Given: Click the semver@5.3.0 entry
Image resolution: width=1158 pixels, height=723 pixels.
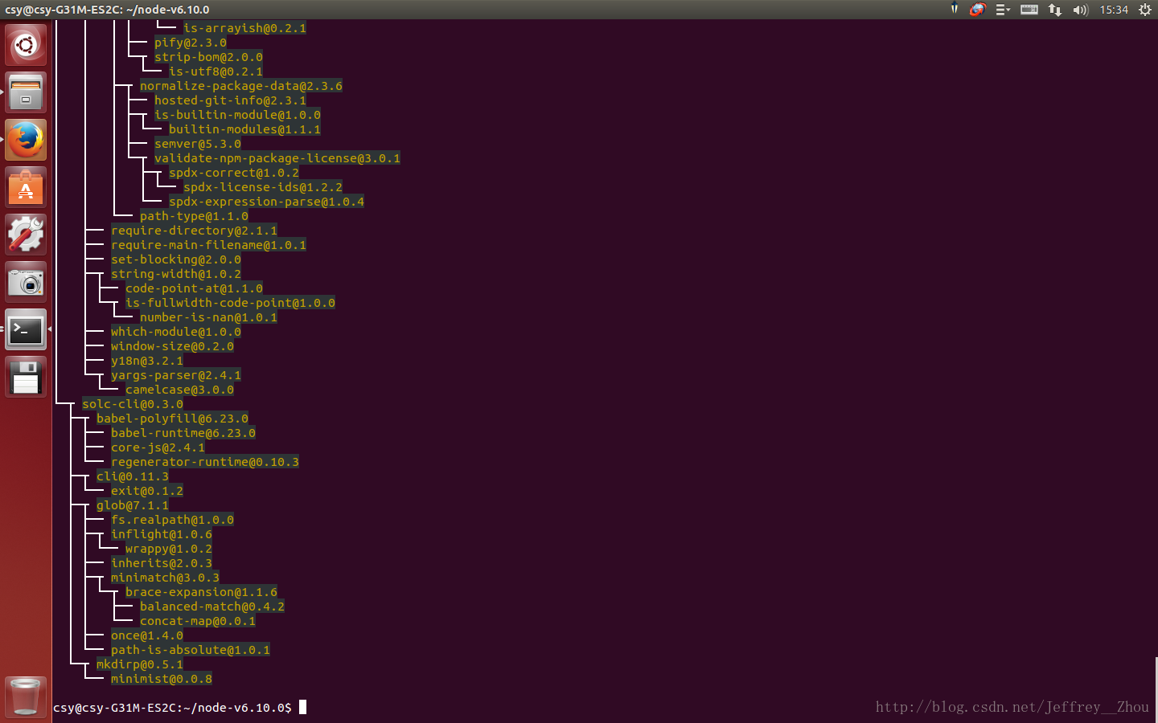Looking at the screenshot, I should 198,144.
